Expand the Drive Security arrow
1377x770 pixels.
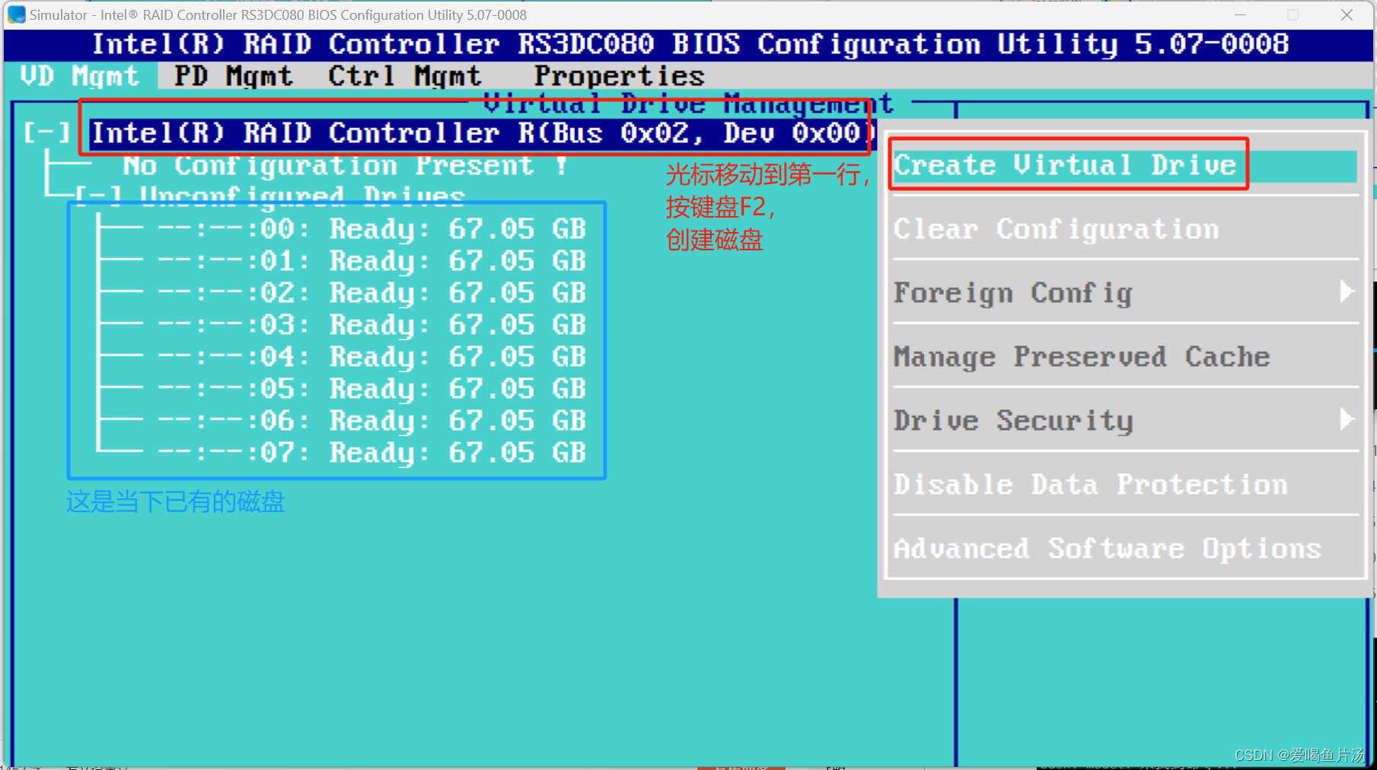(x=1347, y=419)
